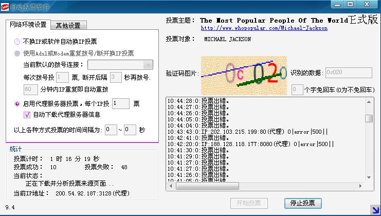This screenshot has width=381, height=216.
Task: Click the 个字免回车 count field
Action: coord(297,89)
